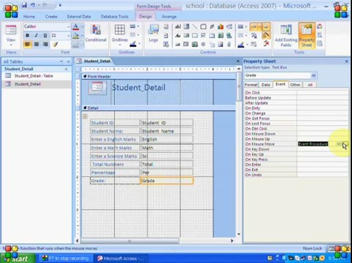Open the On Mouse Move Event Procedure dropdown arrow
352x263 pixels.
[338, 144]
